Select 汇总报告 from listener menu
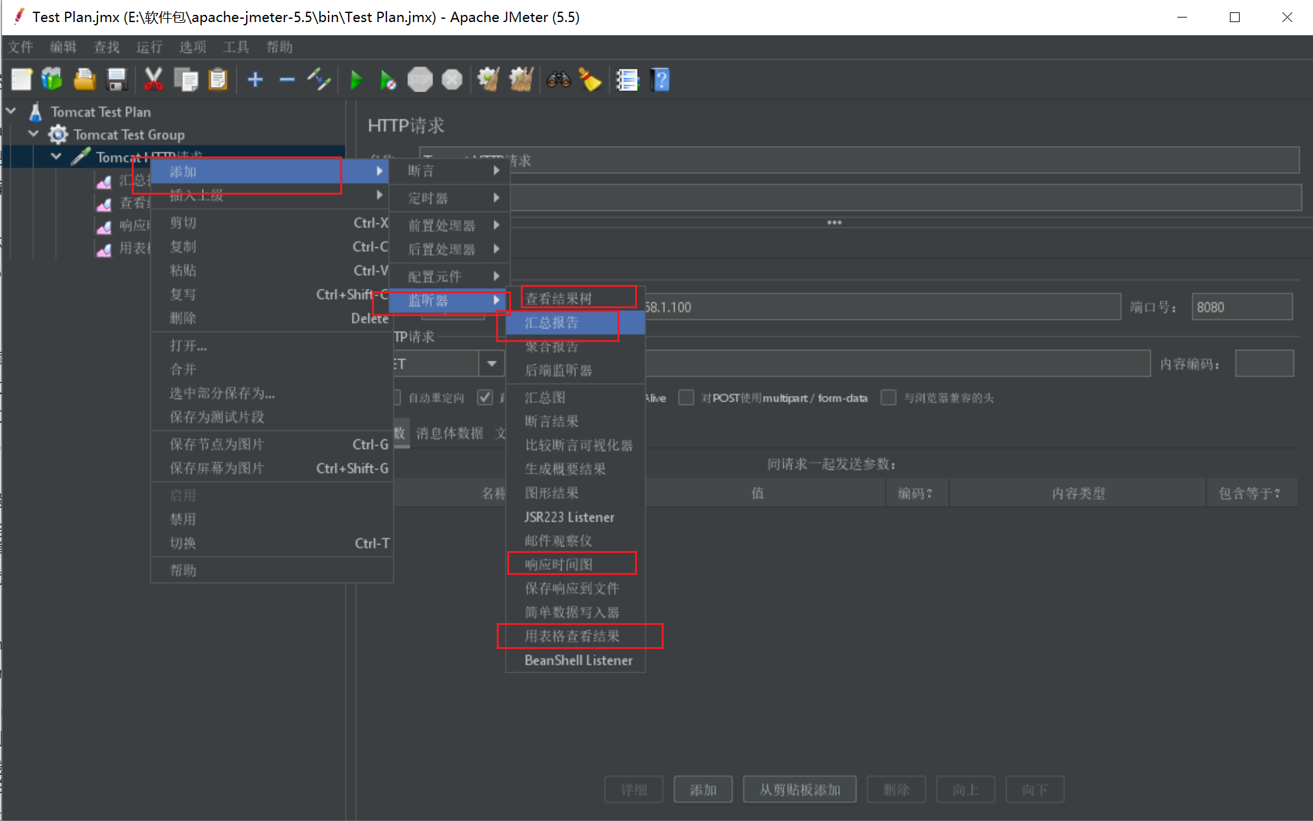Image resolution: width=1313 pixels, height=821 pixels. (x=575, y=323)
